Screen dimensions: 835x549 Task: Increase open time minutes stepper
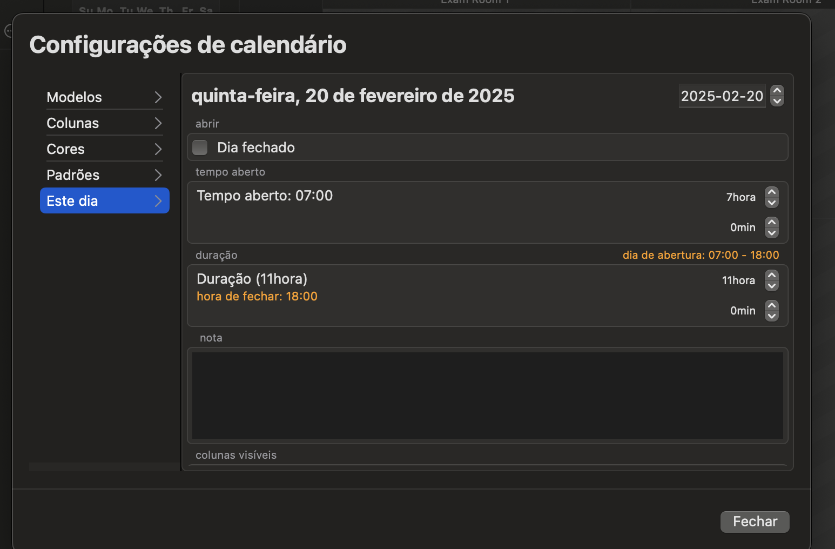772,222
